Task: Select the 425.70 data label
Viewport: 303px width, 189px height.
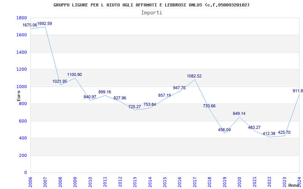Action: pyautogui.click(x=284, y=133)
